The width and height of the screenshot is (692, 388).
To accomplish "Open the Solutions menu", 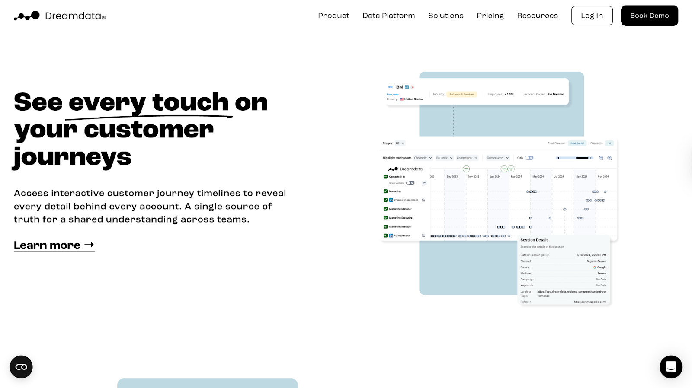I will click(x=446, y=16).
